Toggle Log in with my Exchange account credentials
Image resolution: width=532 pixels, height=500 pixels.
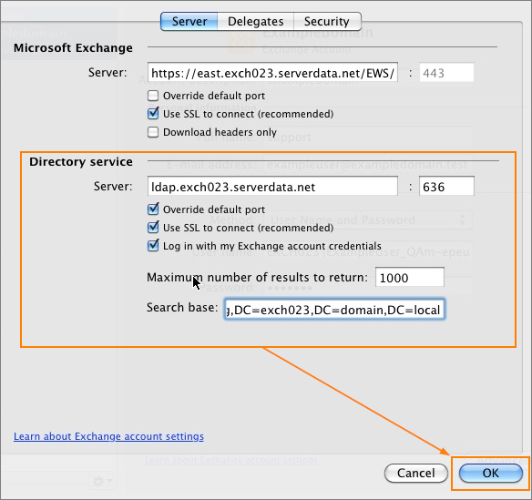click(x=153, y=246)
